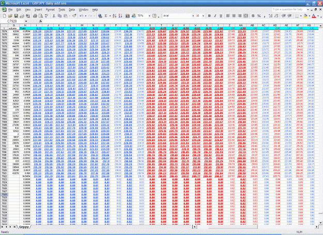This screenshot has height=235, width=323.
Task: Paste clipboard contents
Action: [66, 16]
